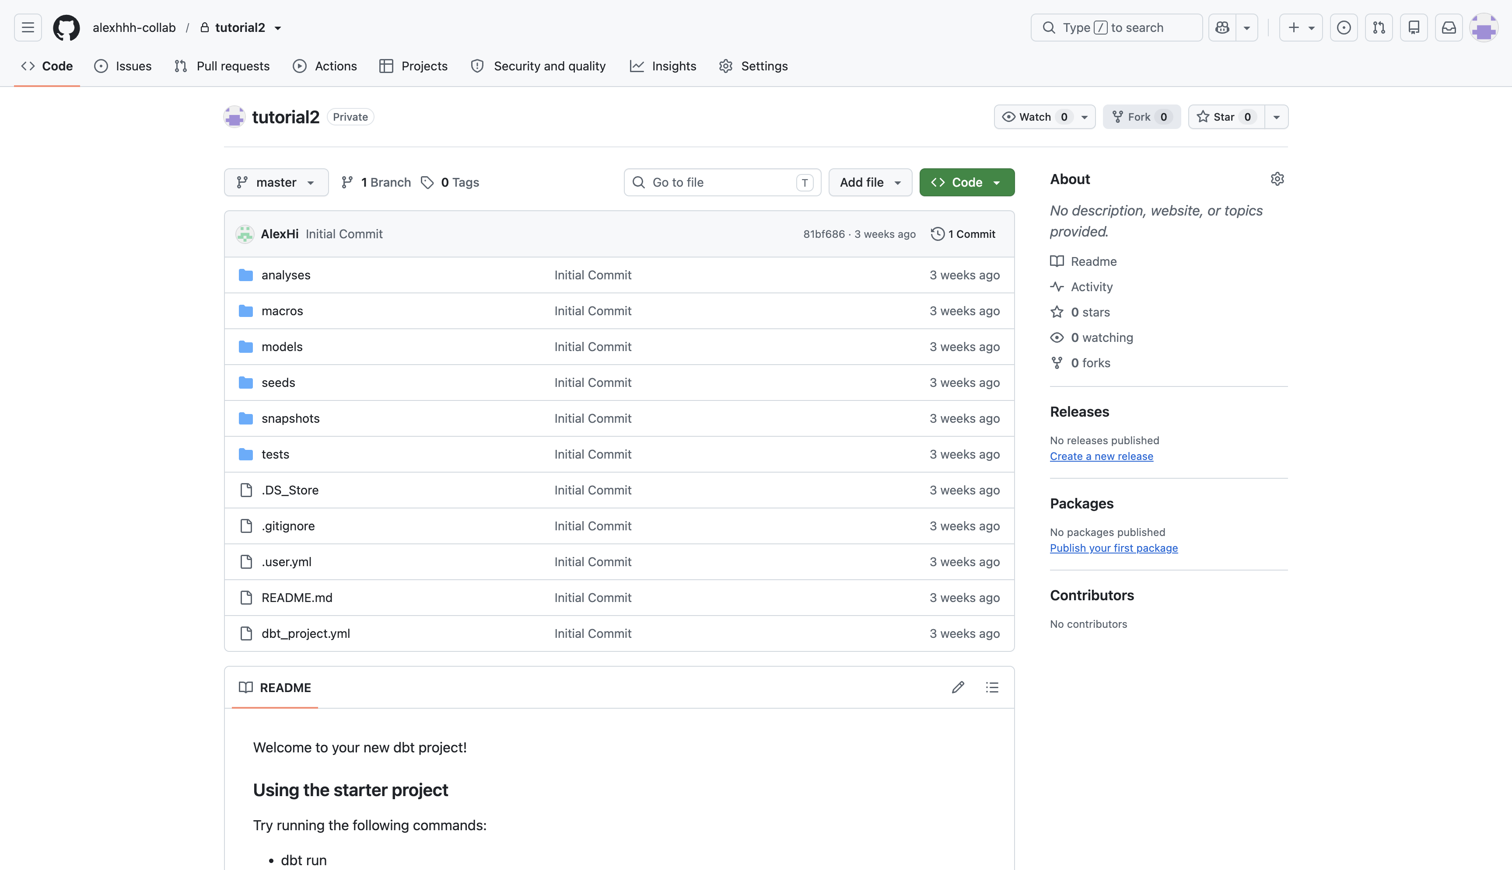Screen dimensions: 1512x870
Task: Open the README.md file
Action: point(297,598)
